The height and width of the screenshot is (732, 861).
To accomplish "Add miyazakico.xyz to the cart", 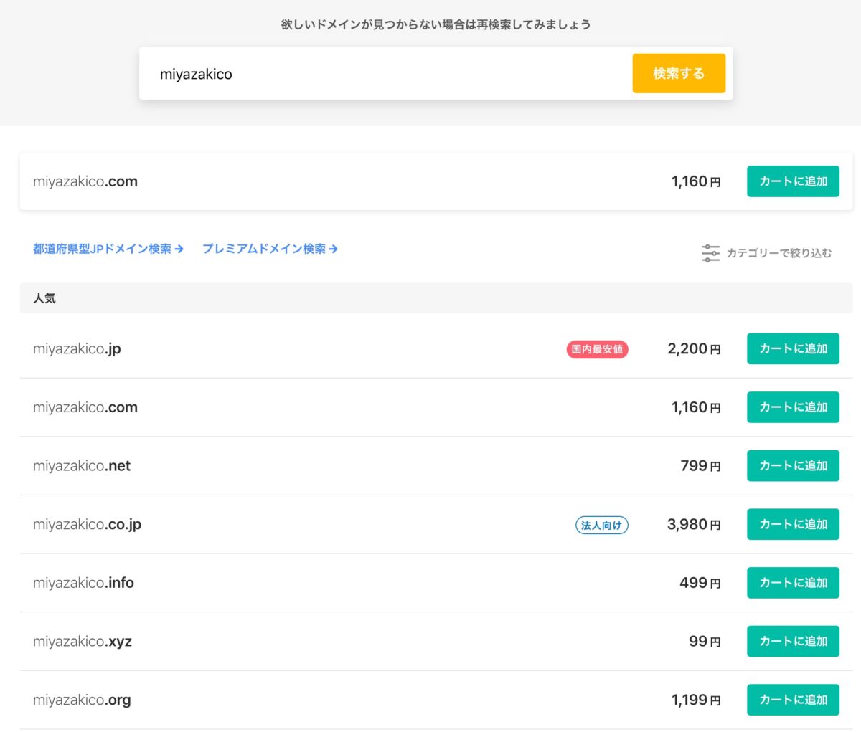I will point(793,641).
